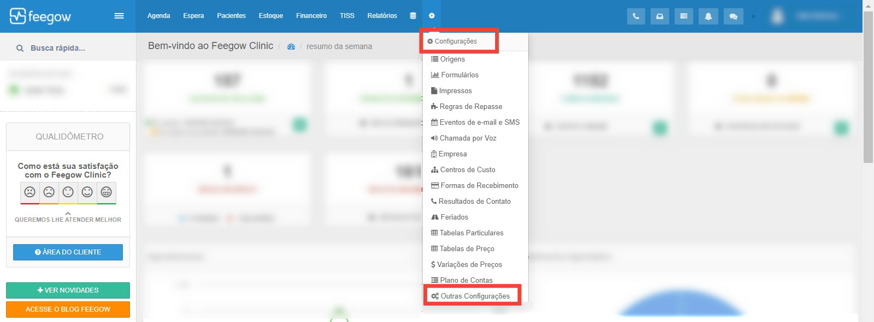
Task: Click the search magnifier icon
Action: 20,48
